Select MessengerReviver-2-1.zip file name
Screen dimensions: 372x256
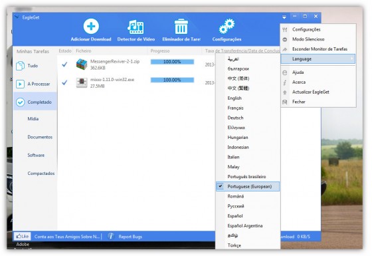115,61
